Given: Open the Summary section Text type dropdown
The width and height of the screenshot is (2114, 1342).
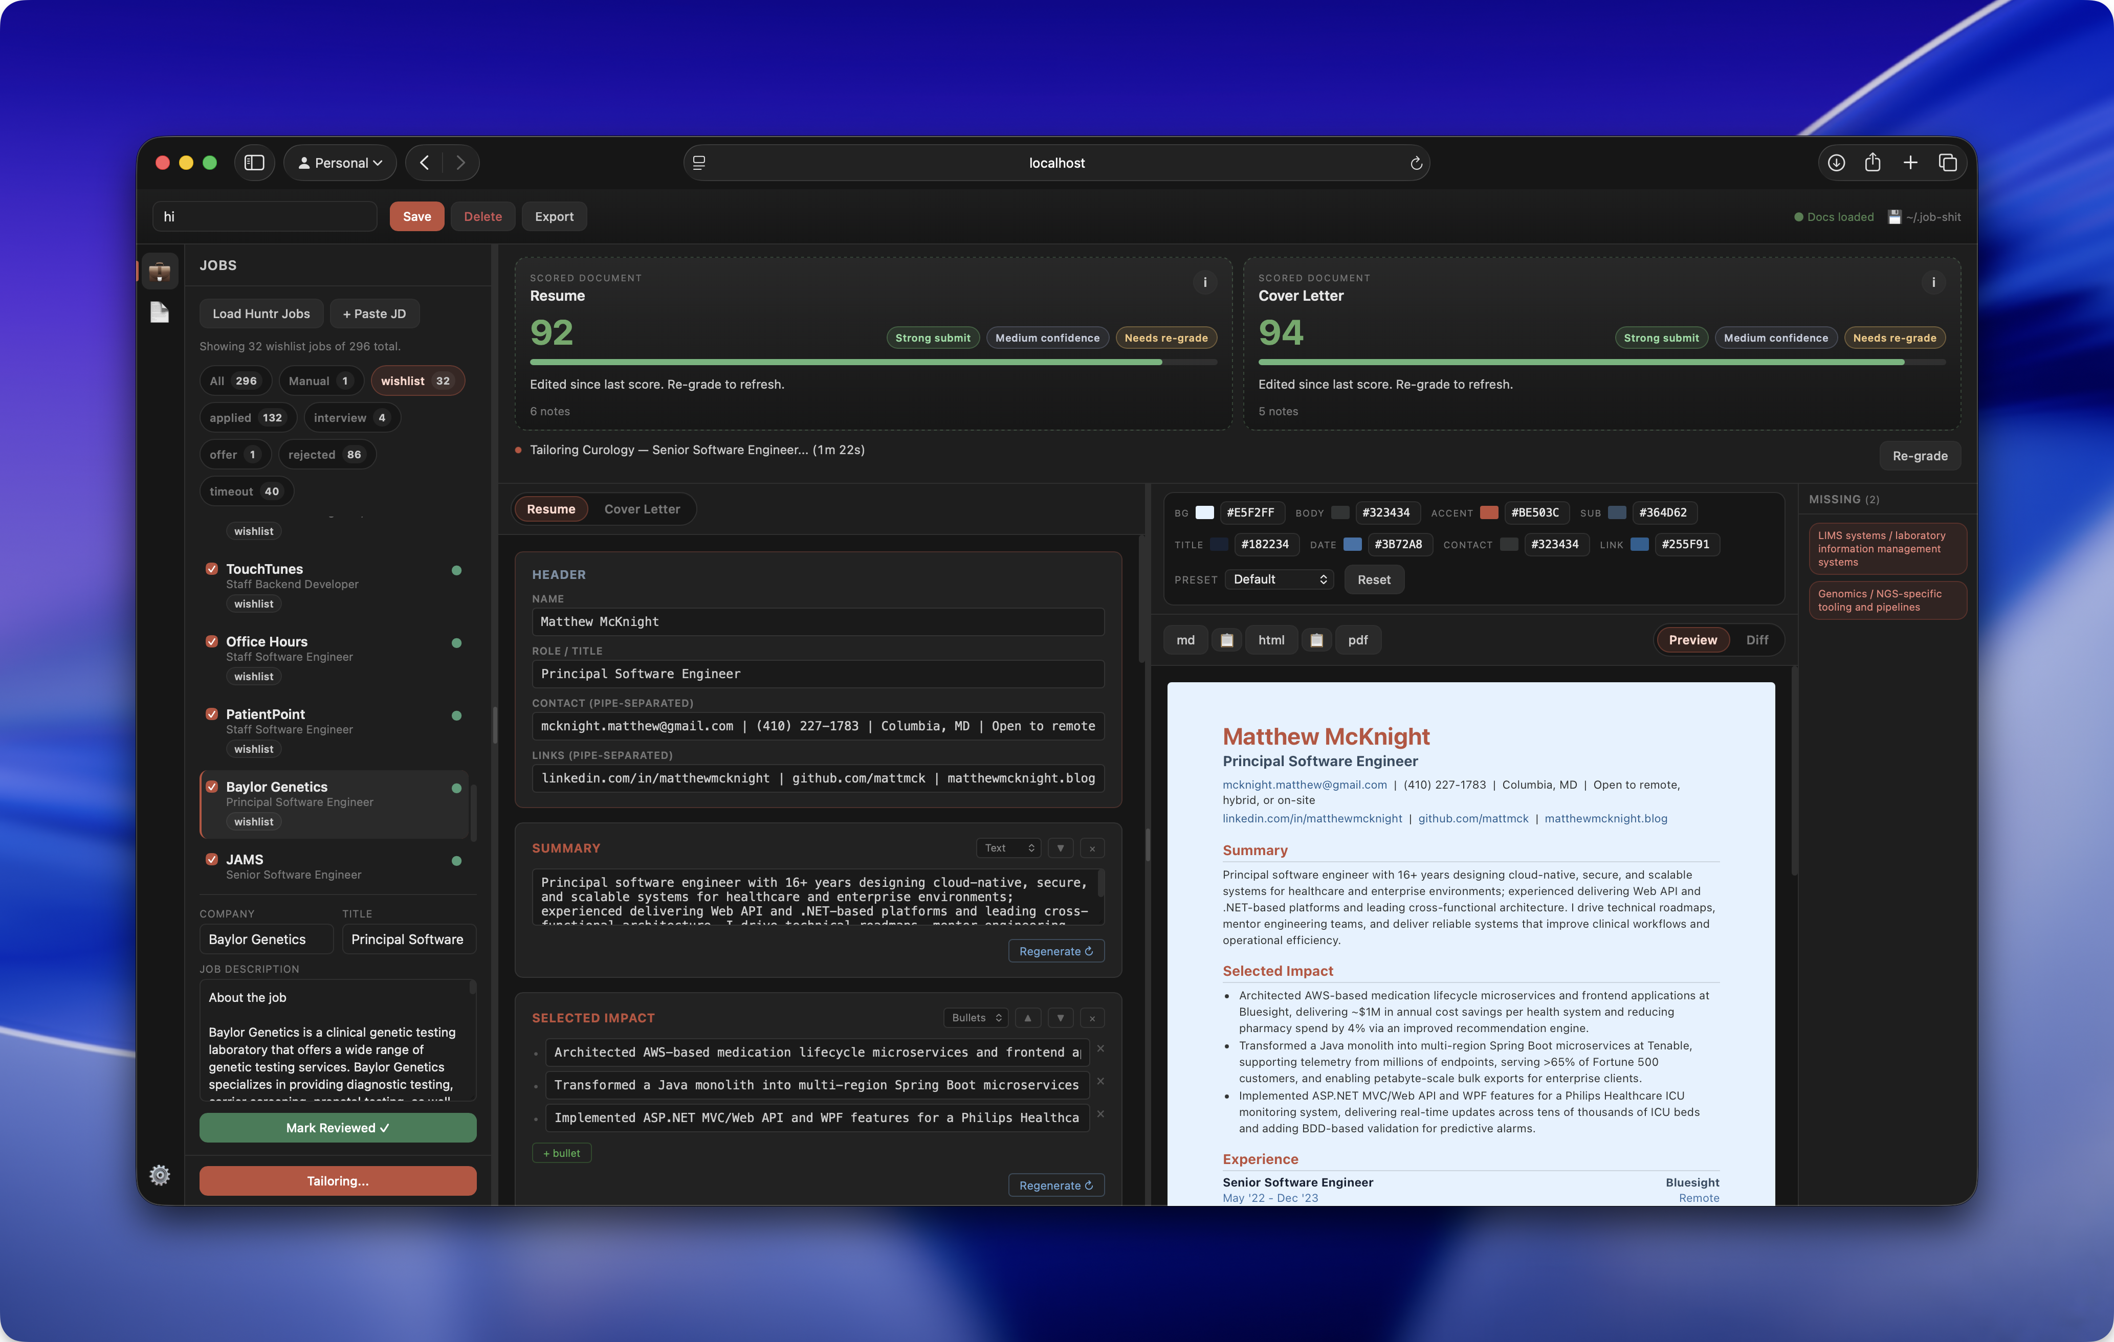Looking at the screenshot, I should pos(1009,848).
